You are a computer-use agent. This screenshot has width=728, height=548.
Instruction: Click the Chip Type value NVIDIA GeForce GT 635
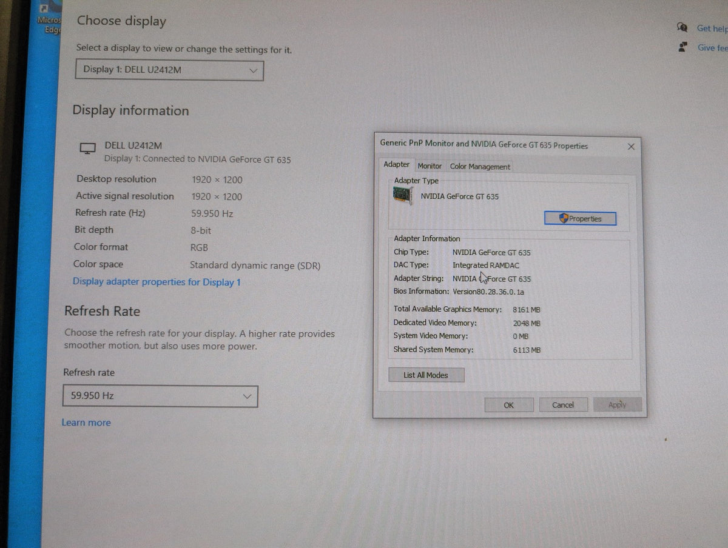point(491,253)
